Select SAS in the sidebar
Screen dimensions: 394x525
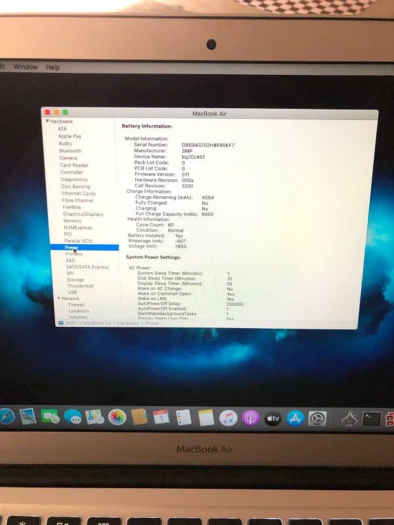(x=70, y=260)
